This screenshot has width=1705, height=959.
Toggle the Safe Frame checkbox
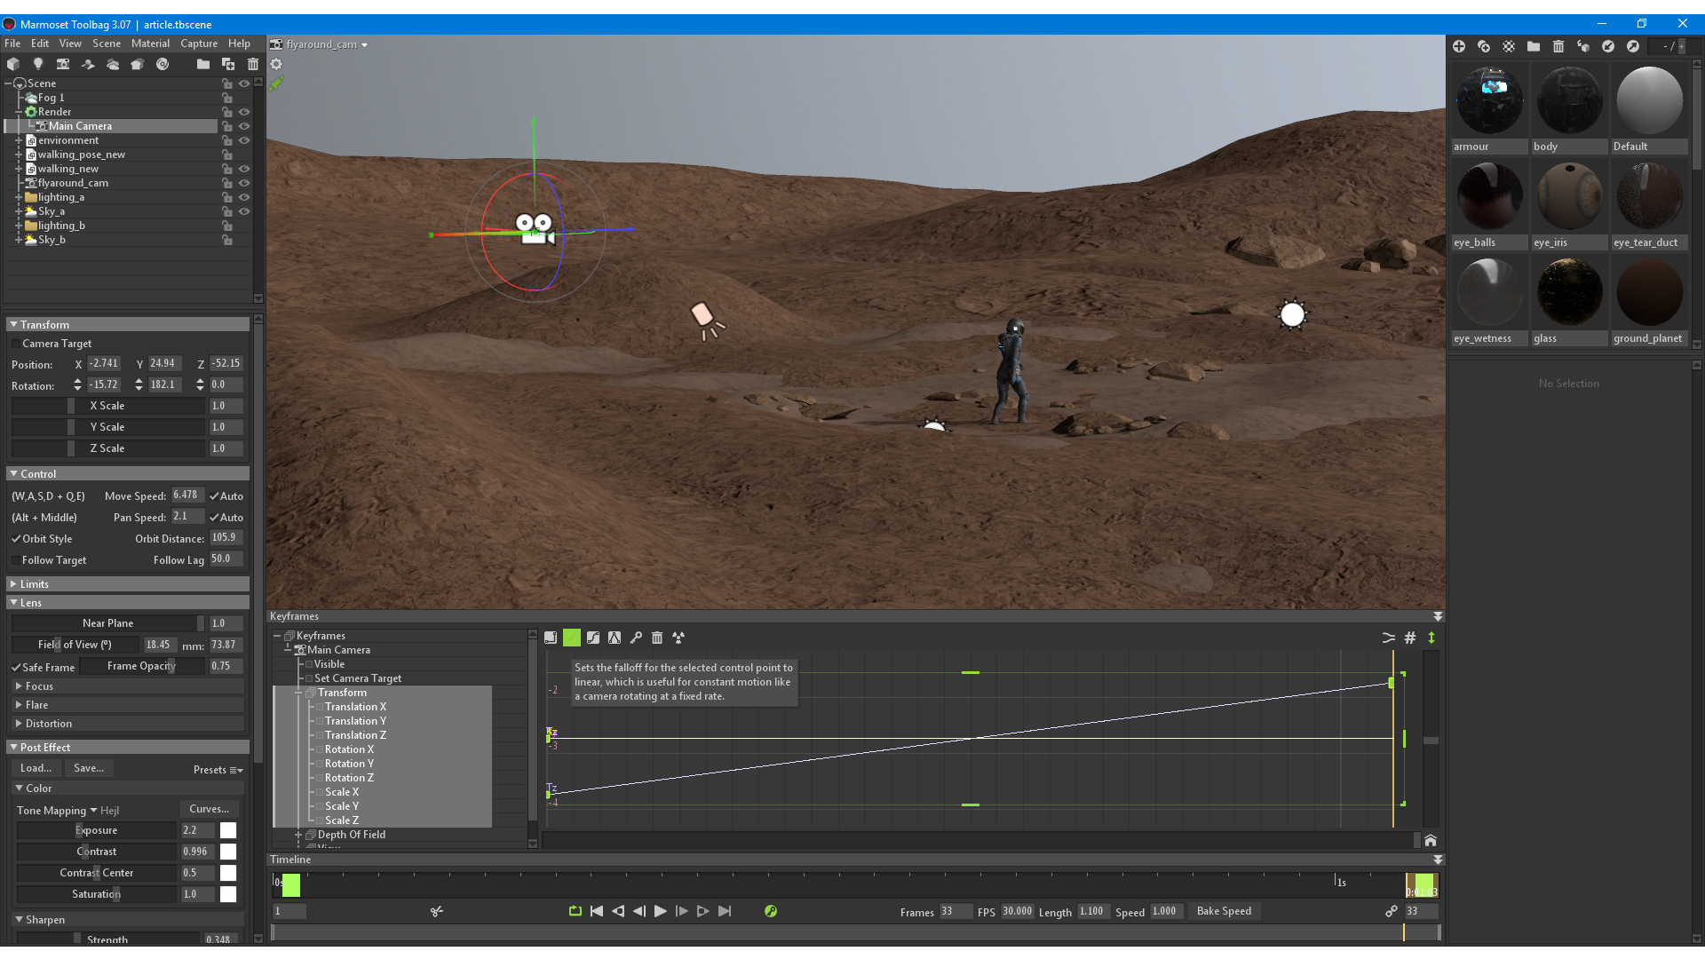point(16,668)
